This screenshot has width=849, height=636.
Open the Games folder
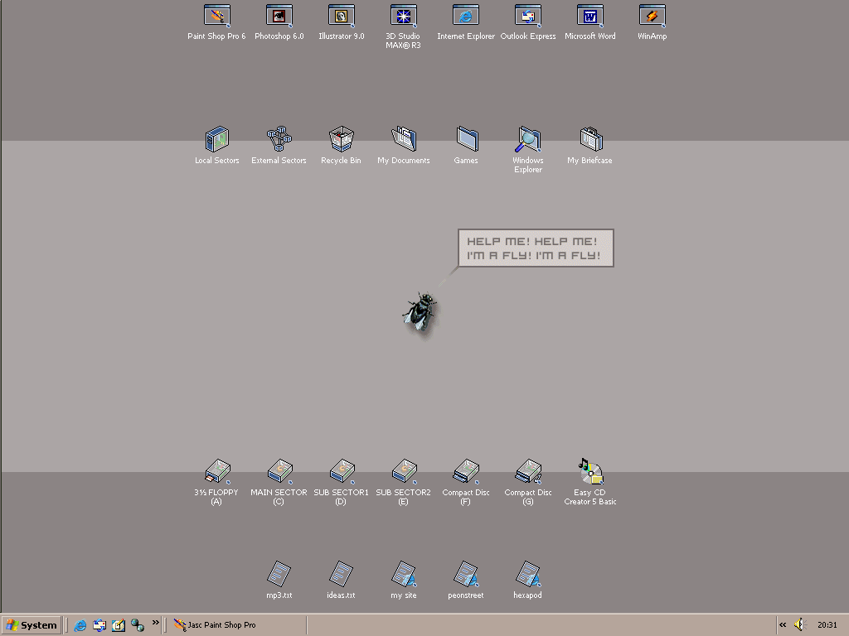466,139
